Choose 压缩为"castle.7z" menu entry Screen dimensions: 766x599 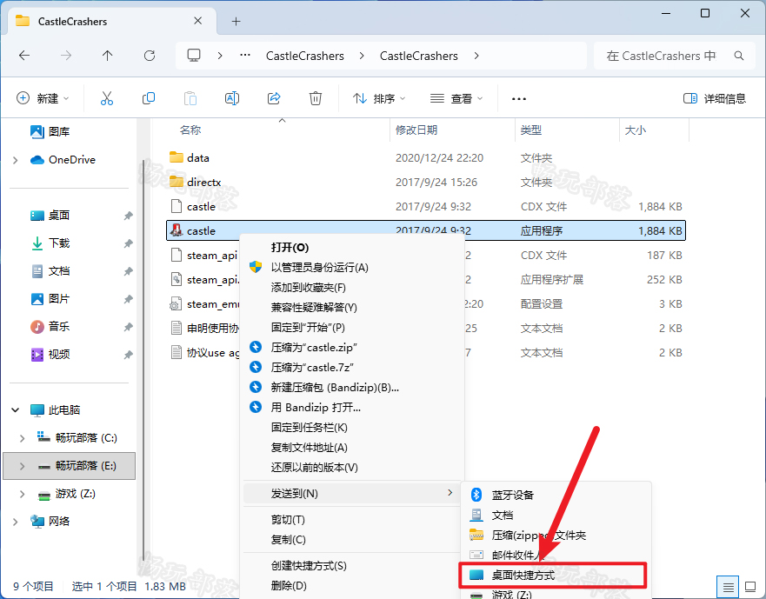pyautogui.click(x=351, y=368)
